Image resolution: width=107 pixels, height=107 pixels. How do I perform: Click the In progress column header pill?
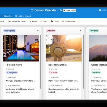pyautogui.click(x=9, y=31)
